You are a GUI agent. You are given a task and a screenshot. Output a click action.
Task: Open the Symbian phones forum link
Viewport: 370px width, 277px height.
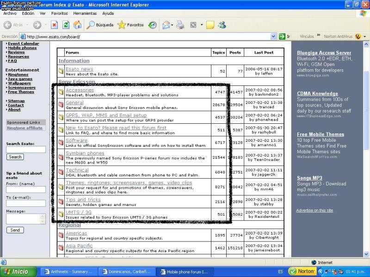tap(85, 153)
